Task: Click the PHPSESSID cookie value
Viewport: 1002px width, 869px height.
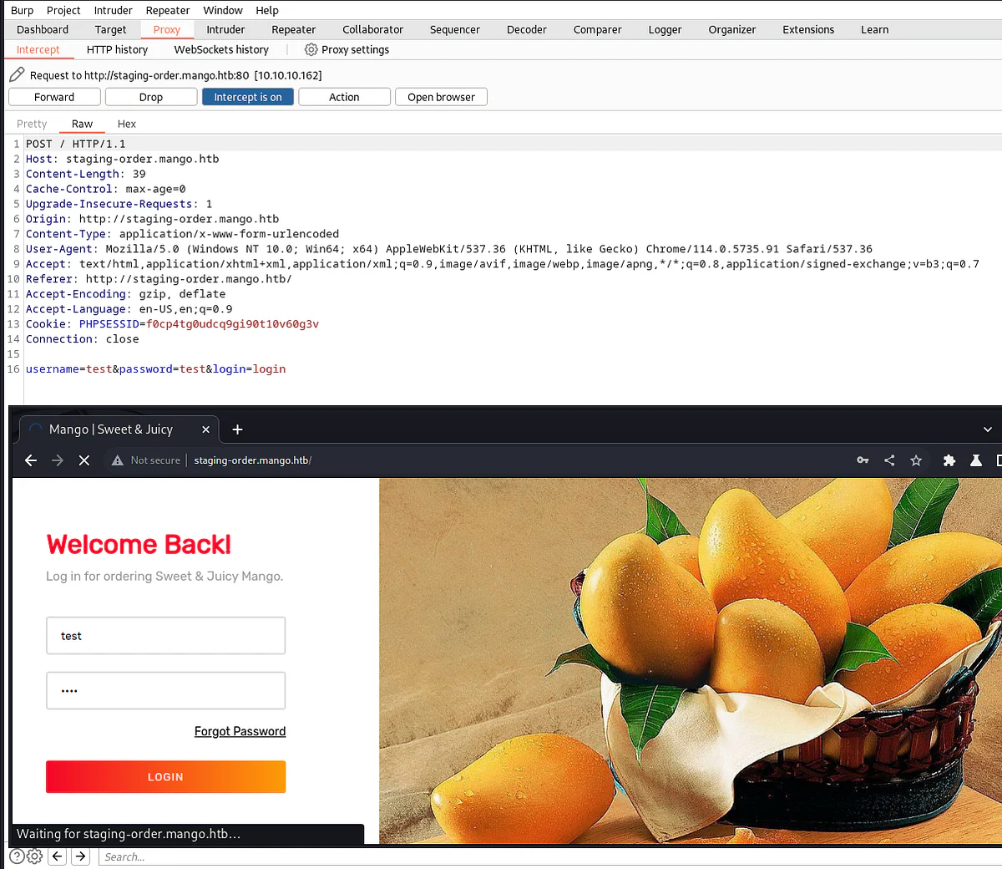Action: (232, 323)
